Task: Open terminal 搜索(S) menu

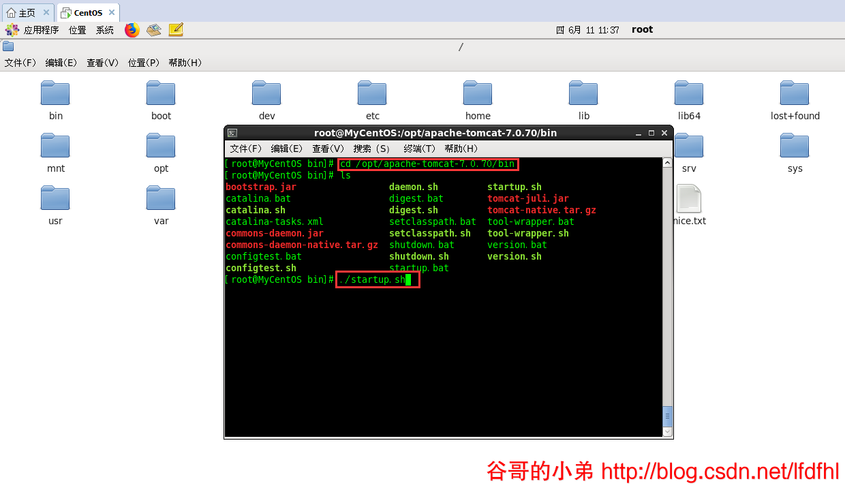Action: click(x=372, y=149)
